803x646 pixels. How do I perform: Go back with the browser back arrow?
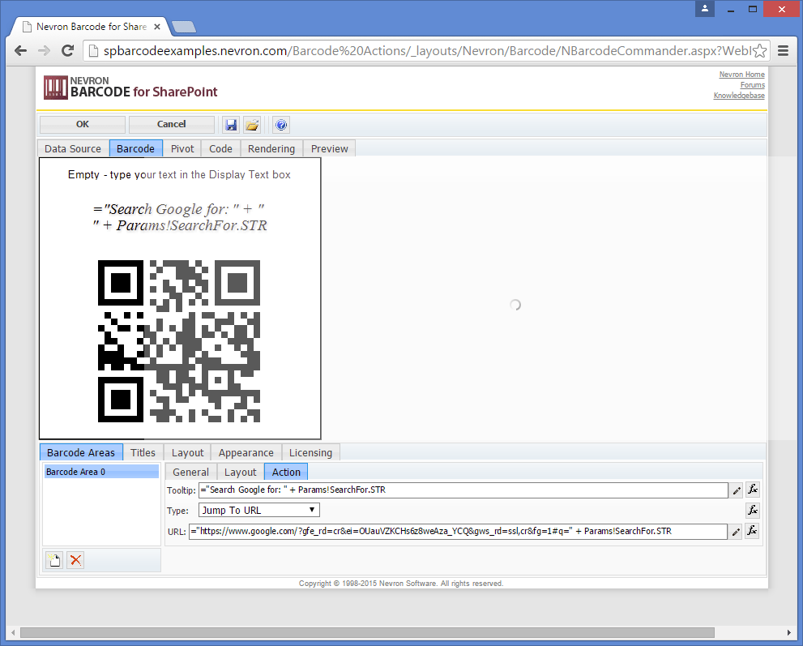coord(20,51)
